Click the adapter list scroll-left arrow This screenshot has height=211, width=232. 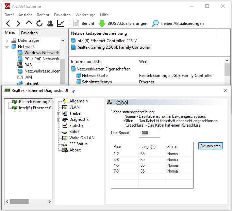click(x=7, y=202)
